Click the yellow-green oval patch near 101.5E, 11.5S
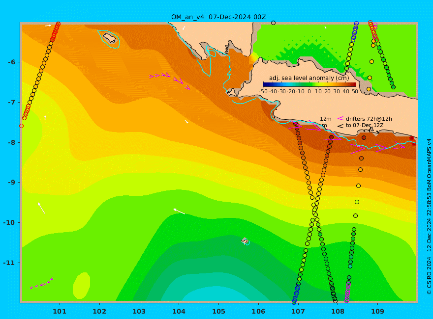Image resolution: width=433 pixels, height=319 pixels. pyautogui.click(x=82, y=286)
